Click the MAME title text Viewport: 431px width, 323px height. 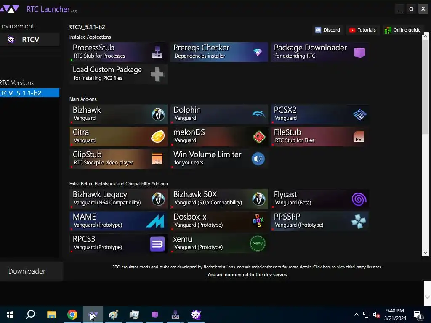[84, 217]
